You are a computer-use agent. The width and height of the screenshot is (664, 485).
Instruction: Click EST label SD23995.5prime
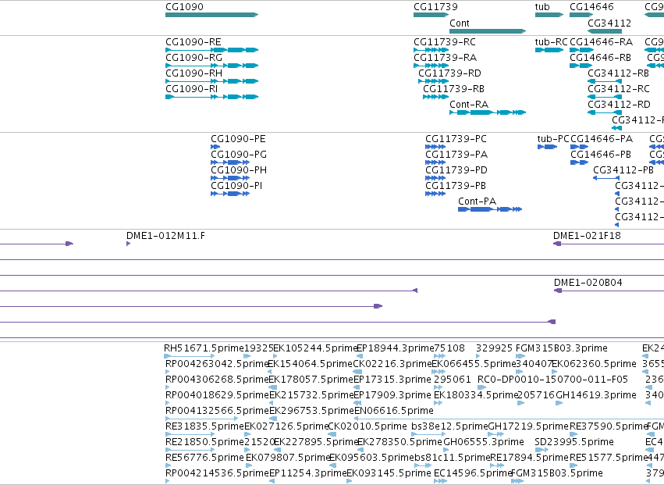coord(573,442)
